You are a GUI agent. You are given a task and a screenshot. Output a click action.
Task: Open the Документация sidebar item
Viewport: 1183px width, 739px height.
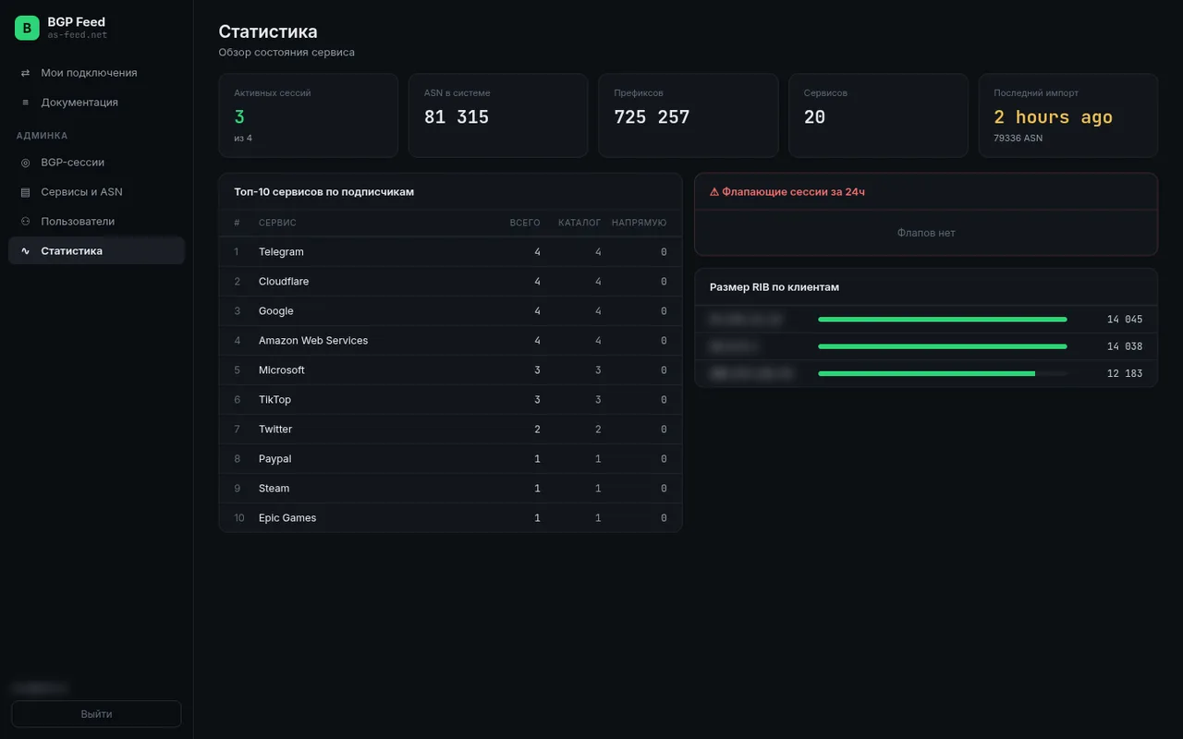(96, 103)
